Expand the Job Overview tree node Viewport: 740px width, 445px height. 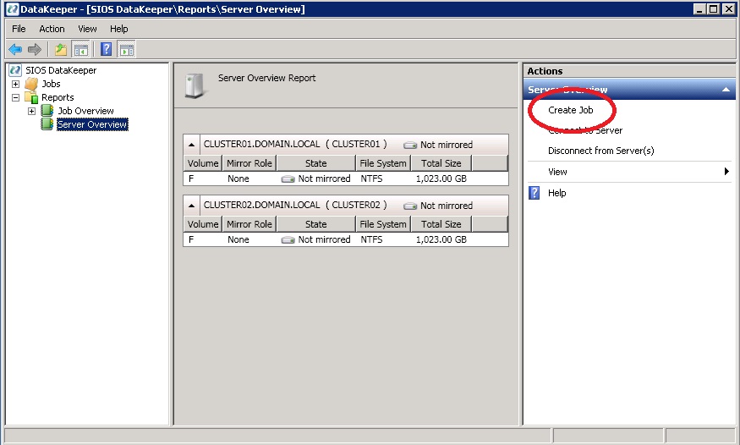[31, 112]
